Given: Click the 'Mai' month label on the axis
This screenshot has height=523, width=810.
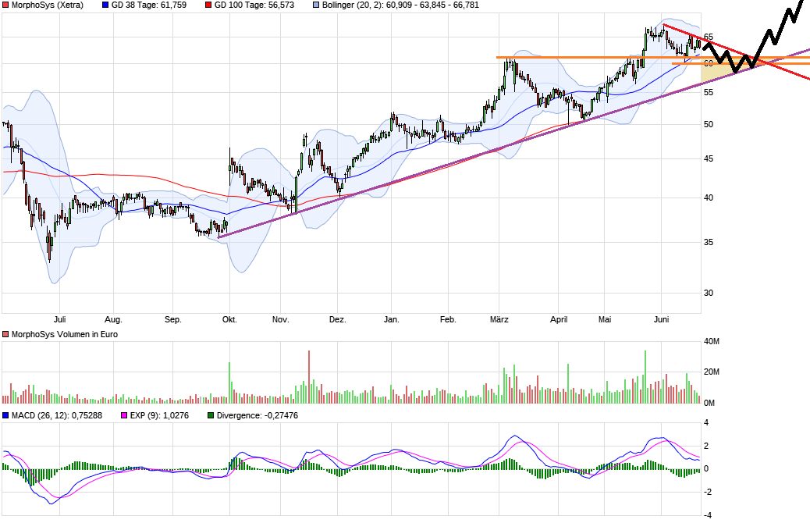Looking at the screenshot, I should pyautogui.click(x=605, y=319).
